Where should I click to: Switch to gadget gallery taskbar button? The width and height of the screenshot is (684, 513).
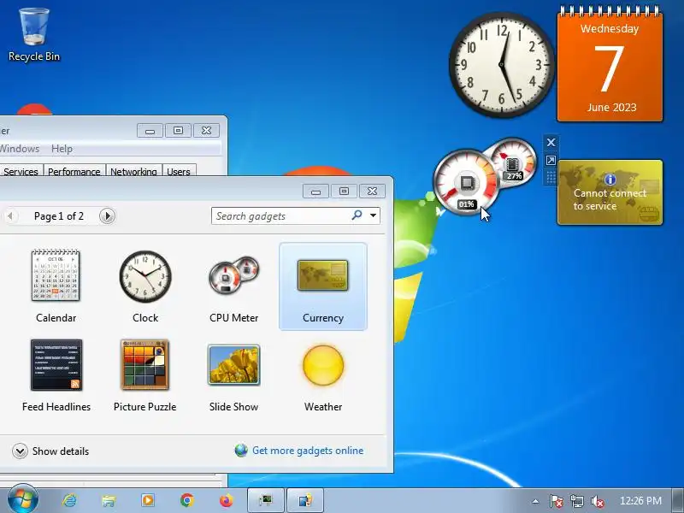[305, 500]
